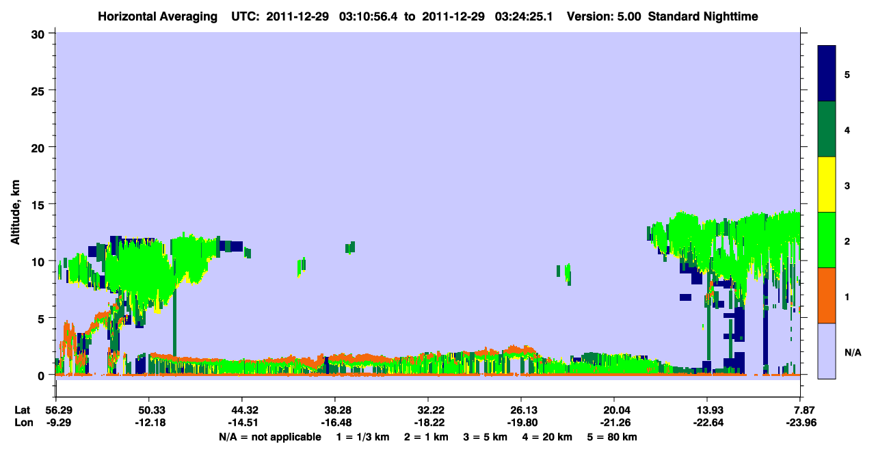The height and width of the screenshot is (456, 889).
Task: Click the dark green colorbar segment labeled 4
Action: 827,129
